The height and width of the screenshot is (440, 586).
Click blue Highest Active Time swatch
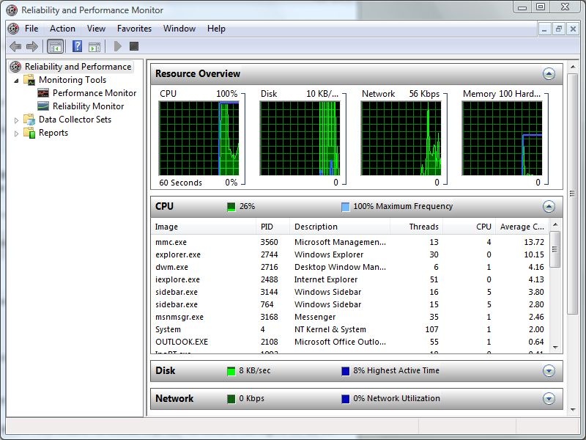pyautogui.click(x=346, y=371)
